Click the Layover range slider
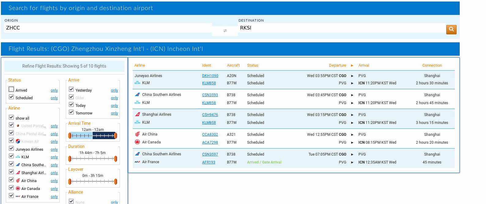This screenshot has width=486, height=204. click(93, 181)
